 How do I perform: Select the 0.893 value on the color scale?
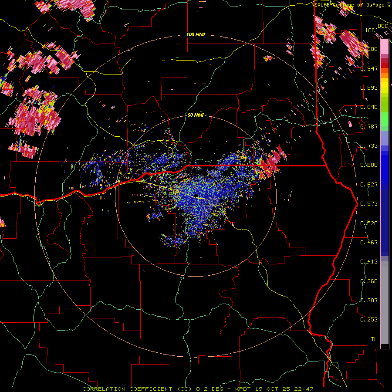click(369, 88)
